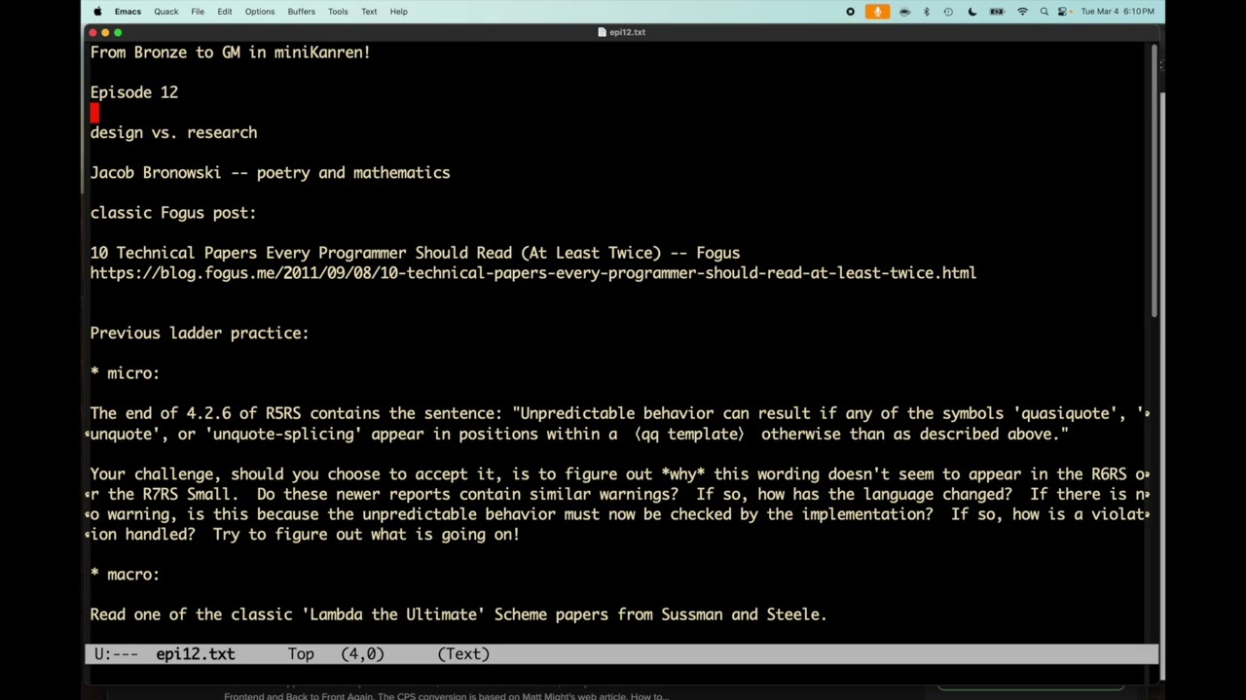
Task: Open the Text menu
Action: click(x=369, y=12)
